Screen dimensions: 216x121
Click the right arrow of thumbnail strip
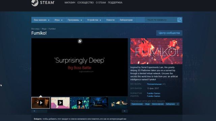tap(125, 111)
